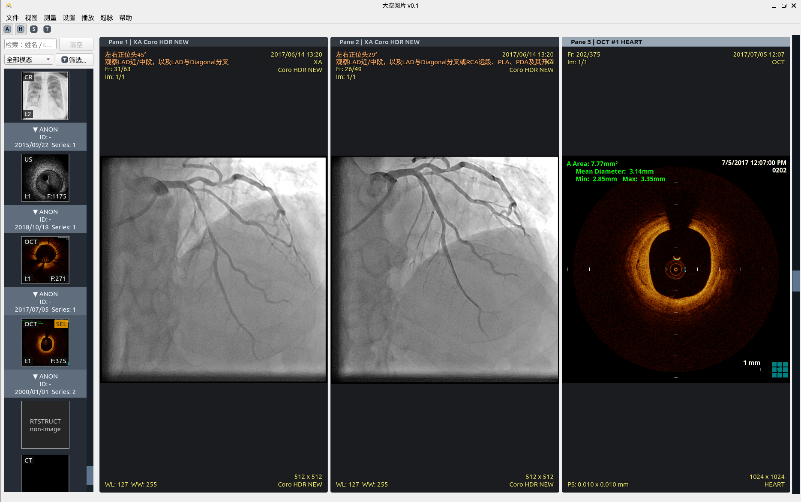Screen dimensions: 801x502
Task: Click the 清空 clear button
Action: [x=76, y=45]
